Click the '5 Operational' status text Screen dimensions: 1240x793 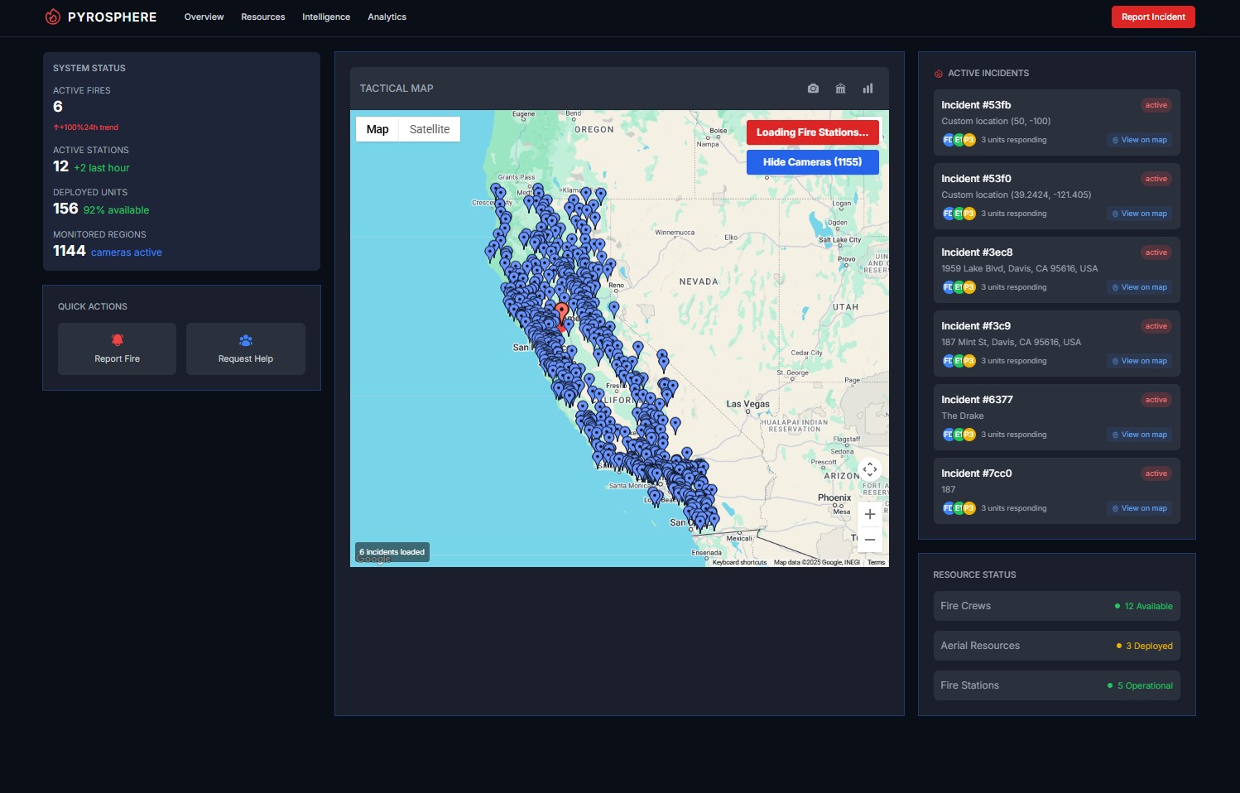point(1145,685)
